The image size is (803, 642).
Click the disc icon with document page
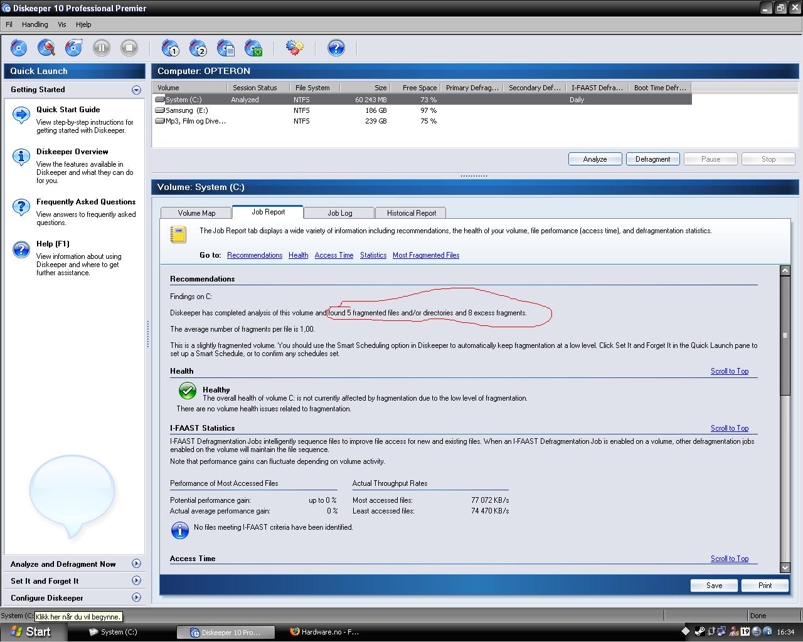(x=226, y=48)
